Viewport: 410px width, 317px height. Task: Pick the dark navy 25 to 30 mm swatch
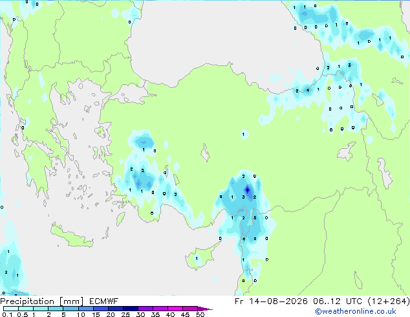pos(131,309)
